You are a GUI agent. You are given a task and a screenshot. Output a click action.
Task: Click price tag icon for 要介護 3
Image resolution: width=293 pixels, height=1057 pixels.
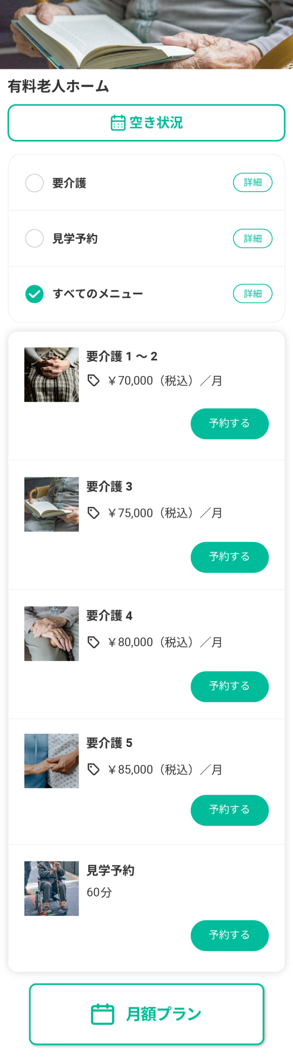pyautogui.click(x=94, y=512)
